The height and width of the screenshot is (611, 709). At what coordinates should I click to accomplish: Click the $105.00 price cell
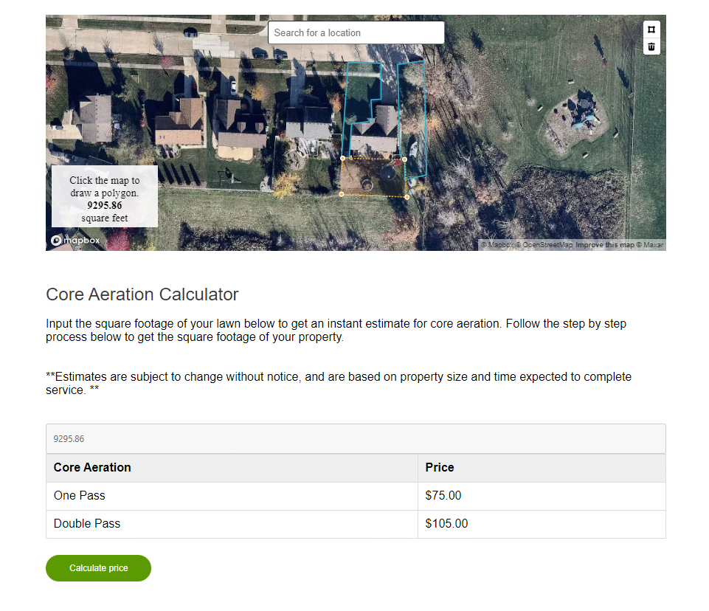click(x=542, y=524)
